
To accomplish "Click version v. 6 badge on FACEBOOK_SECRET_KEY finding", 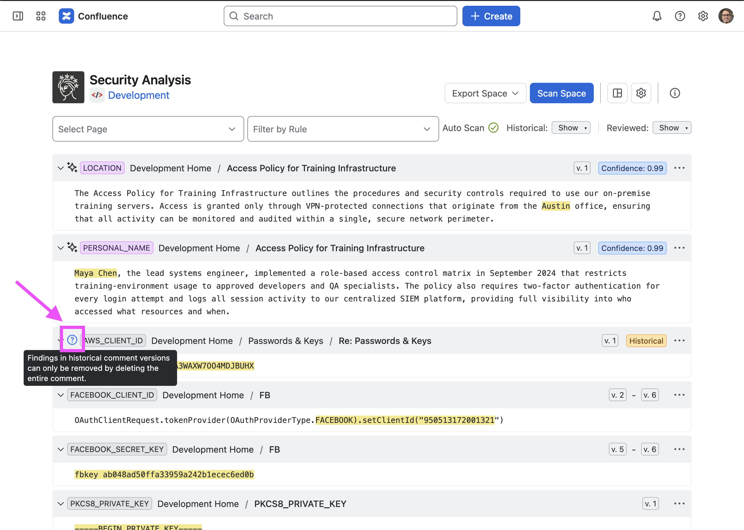I will coord(650,449).
